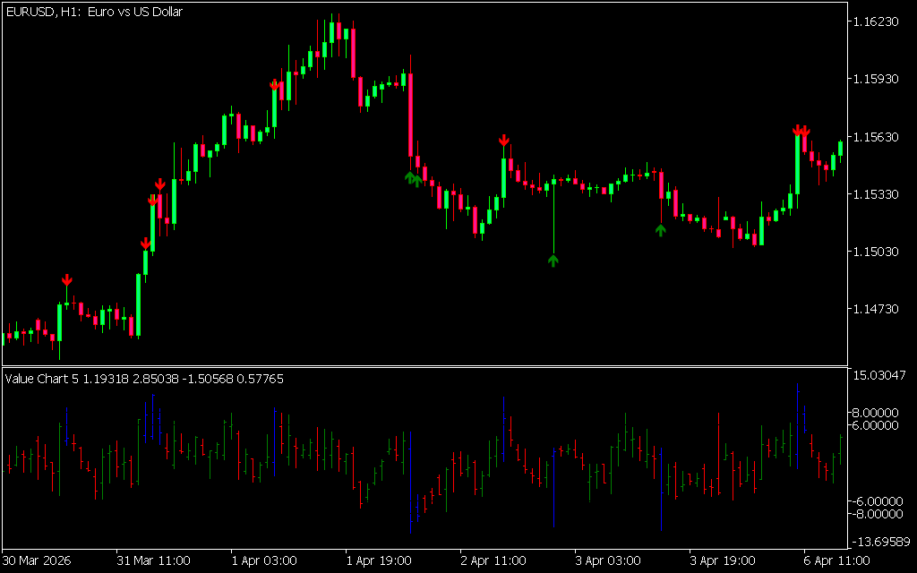
Task: Click the highest red sell arrow on chart
Action: pos(275,86)
